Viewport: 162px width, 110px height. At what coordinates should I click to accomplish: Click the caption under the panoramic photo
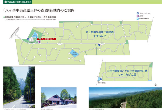pos(96,109)
